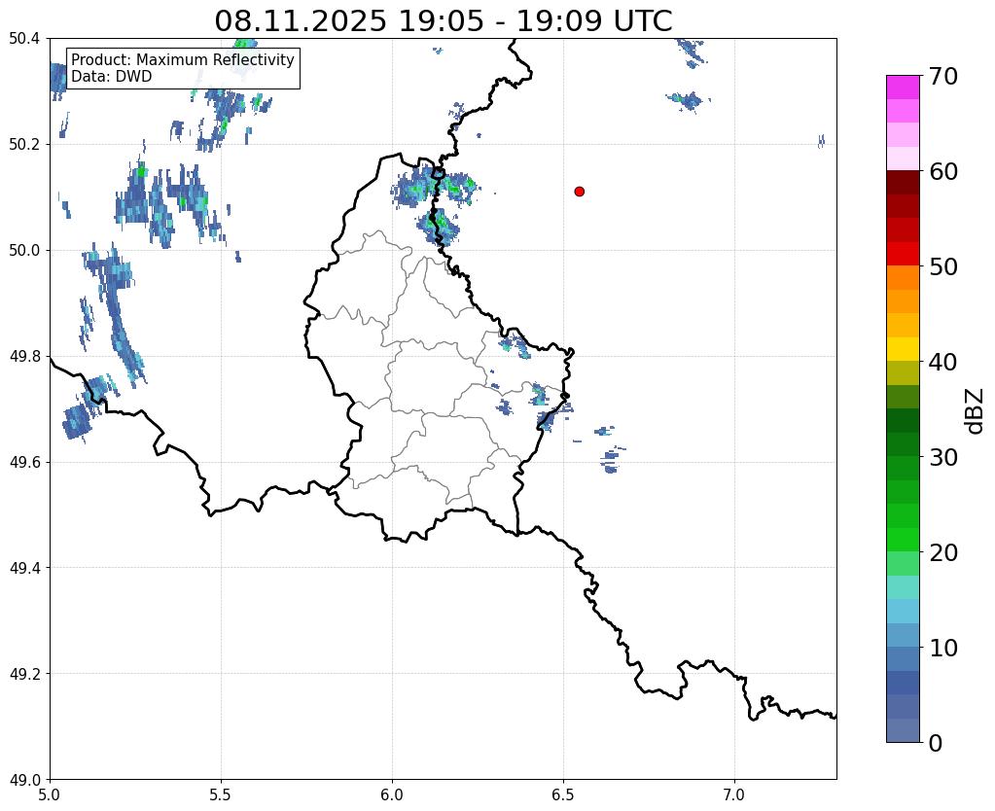
Task: Click the colorbar tick label '30'
Action: pos(943,457)
